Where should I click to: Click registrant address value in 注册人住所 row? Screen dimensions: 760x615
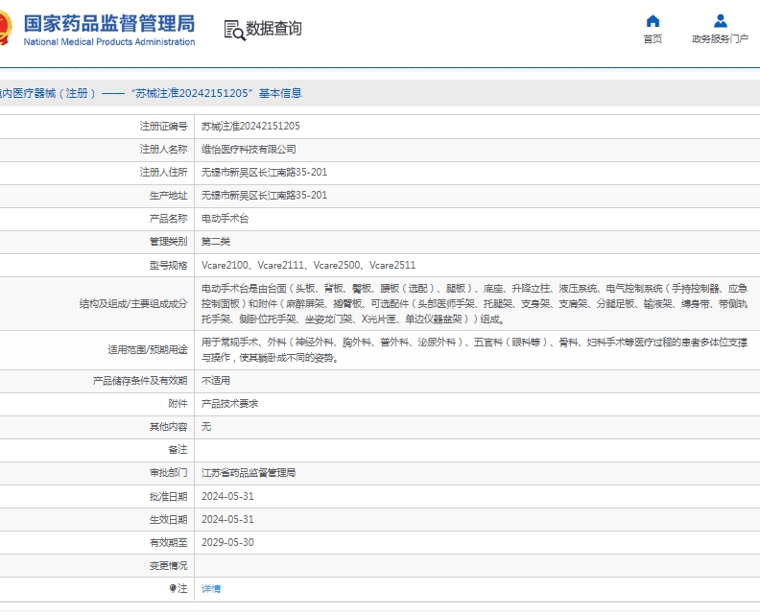(264, 172)
